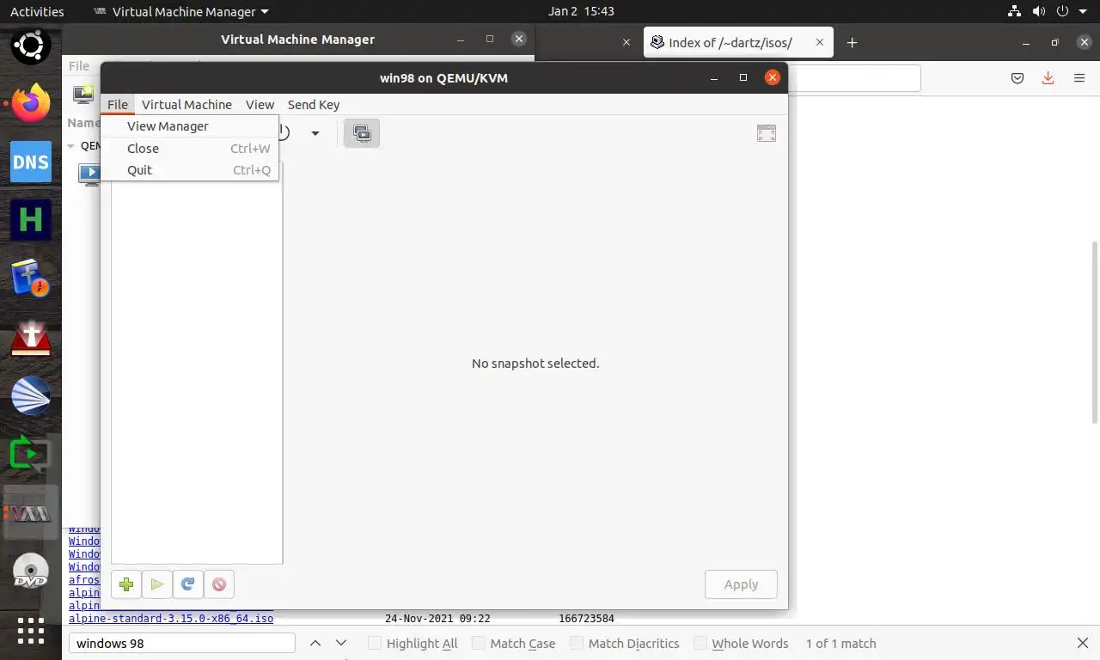Open the shutdown options dropdown arrow
The height and width of the screenshot is (660, 1100).
coord(315,133)
